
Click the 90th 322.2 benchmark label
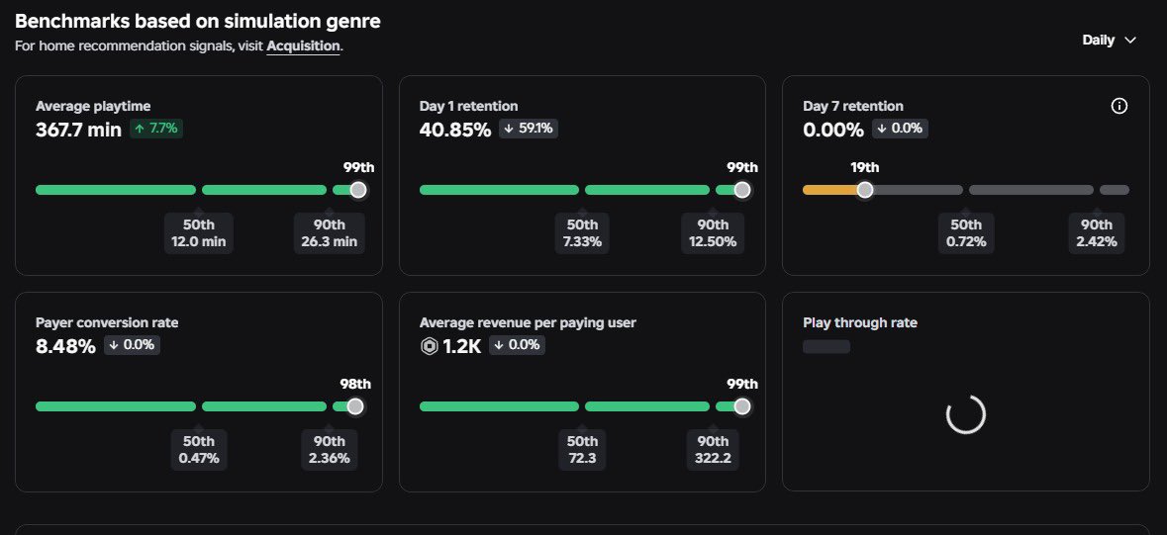713,450
